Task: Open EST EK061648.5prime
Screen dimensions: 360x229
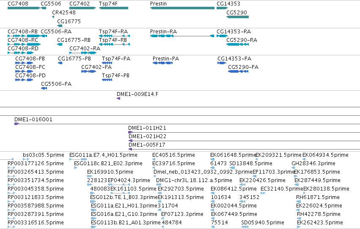Action: pos(233,155)
